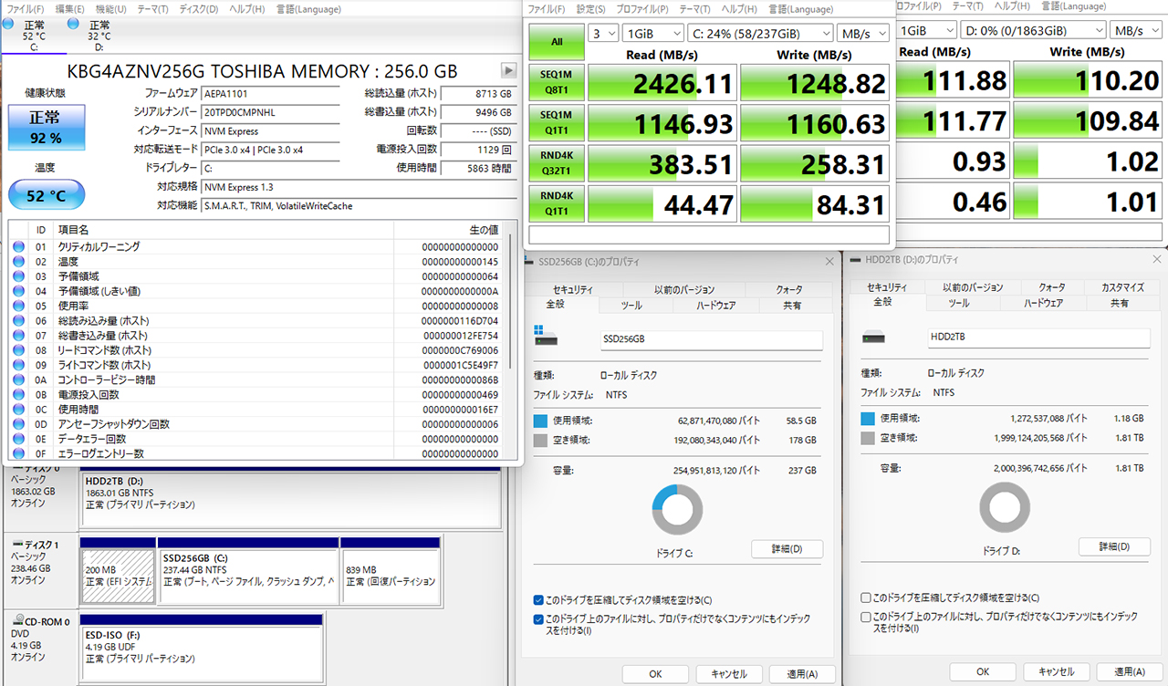Viewport: 1168px width, 686px height.
Task: Switch to ツール tab in SSD256GB (C:) properties
Action: tap(631, 305)
